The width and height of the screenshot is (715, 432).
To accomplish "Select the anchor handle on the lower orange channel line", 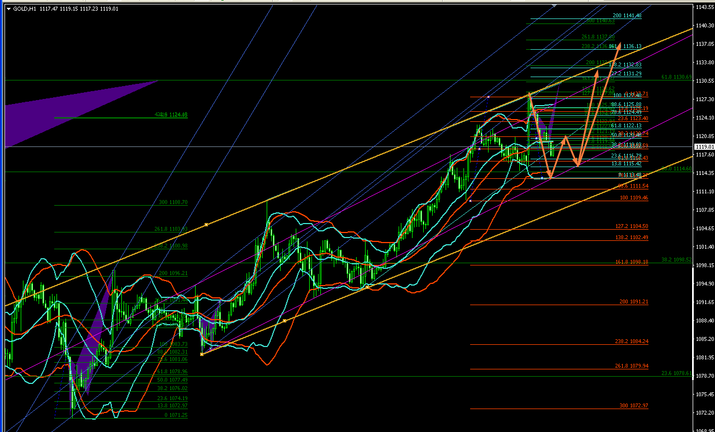I will [285, 321].
